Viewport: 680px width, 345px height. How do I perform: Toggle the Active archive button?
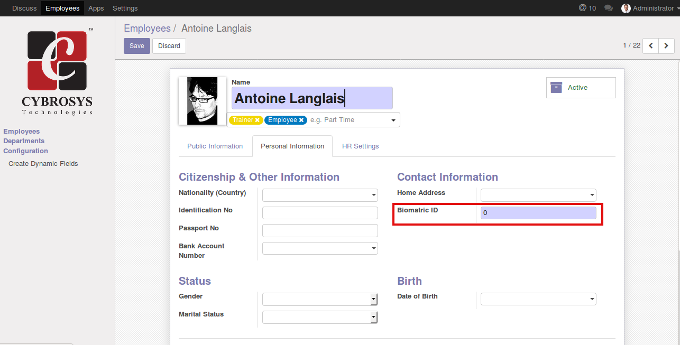[581, 88]
